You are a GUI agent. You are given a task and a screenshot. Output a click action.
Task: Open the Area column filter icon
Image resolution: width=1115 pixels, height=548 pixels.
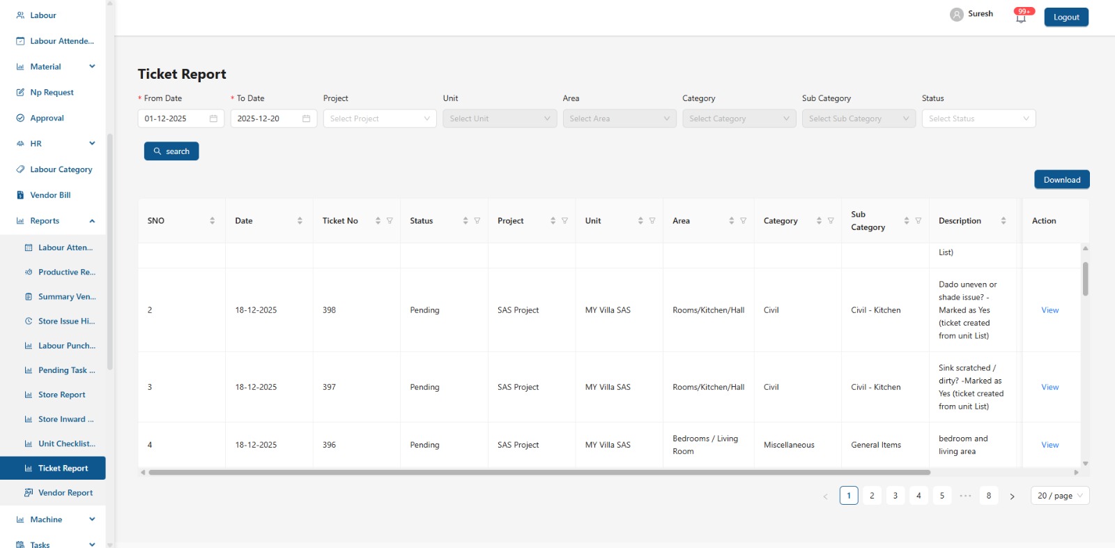744,221
